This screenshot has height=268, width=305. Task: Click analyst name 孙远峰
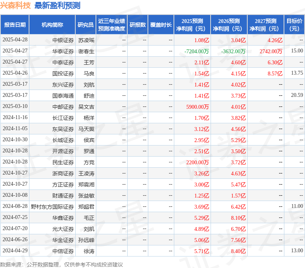pyautogui.click(x=86, y=240)
